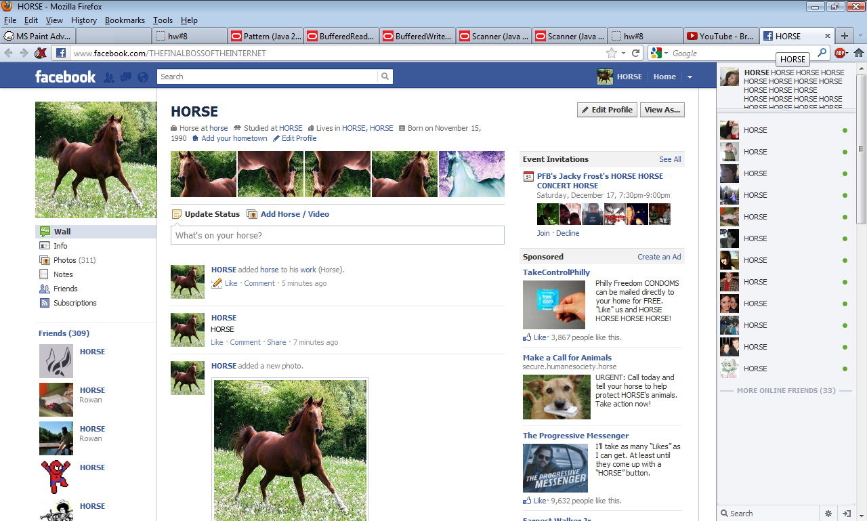867x521 pixels.
Task: Click the Facebook site icon in the address bar
Action: click(x=60, y=53)
